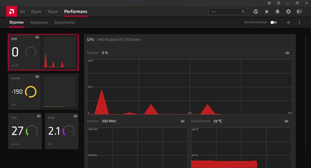
Task: Select the GPU metrics card
Action: tap(43, 52)
